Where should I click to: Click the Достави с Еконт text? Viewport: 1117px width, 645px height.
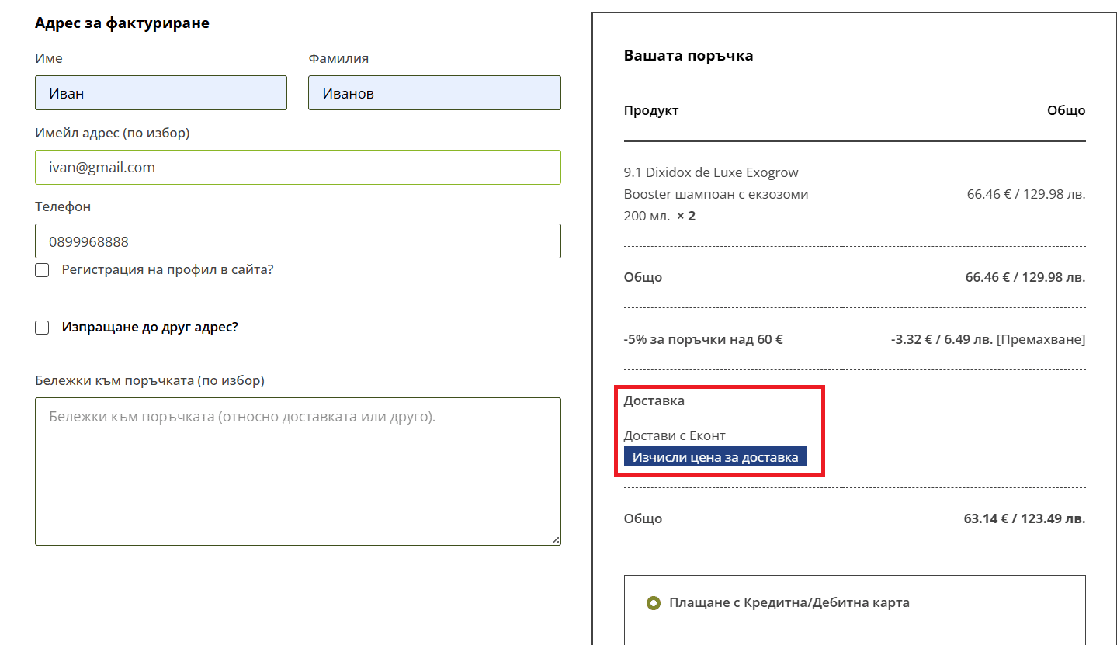675,435
